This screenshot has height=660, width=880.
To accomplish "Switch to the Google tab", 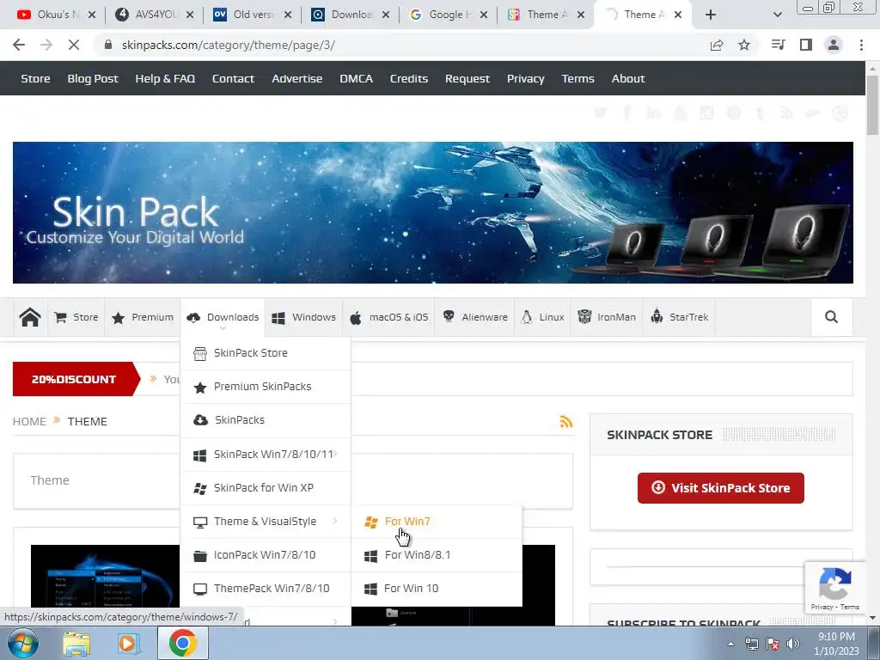I will click(x=448, y=15).
